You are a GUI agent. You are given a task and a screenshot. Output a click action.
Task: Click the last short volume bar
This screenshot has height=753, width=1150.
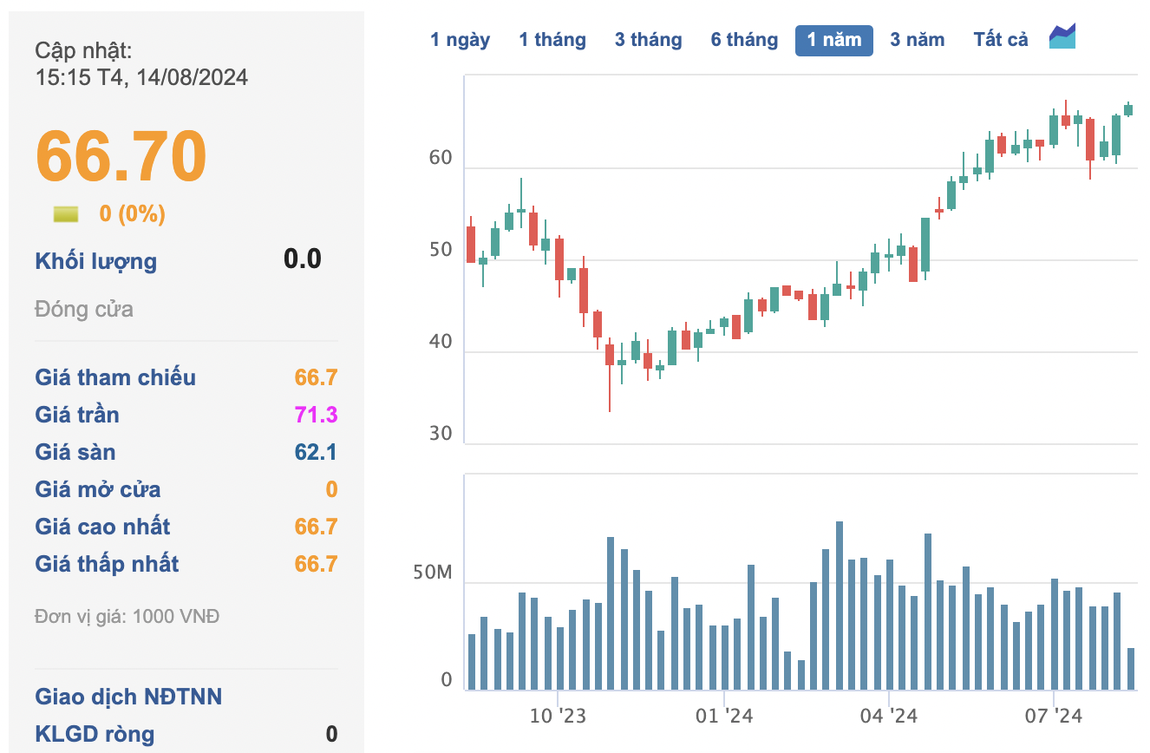1131,669
